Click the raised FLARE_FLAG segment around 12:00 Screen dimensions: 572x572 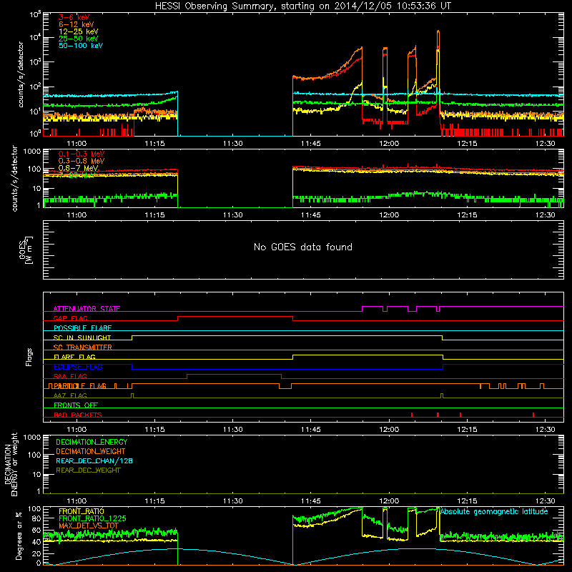pyautogui.click(x=368, y=355)
